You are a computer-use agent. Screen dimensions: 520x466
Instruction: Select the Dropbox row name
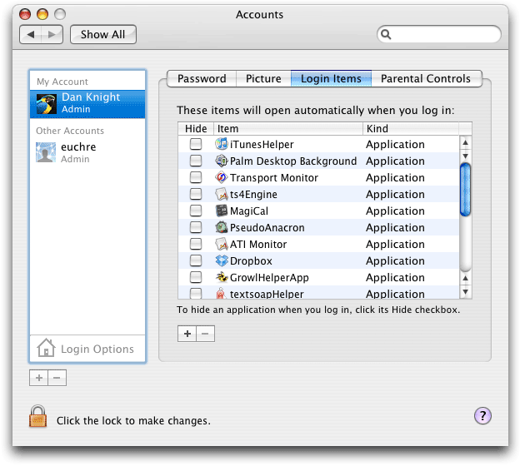point(251,261)
